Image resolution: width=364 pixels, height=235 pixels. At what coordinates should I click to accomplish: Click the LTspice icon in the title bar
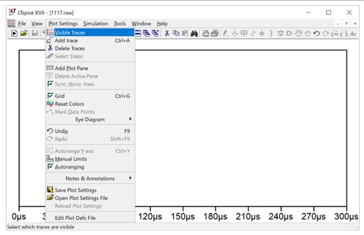coord(13,12)
